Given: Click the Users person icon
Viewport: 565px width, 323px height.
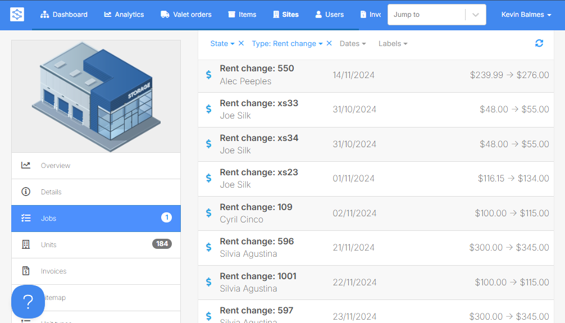Looking at the screenshot, I should (318, 15).
